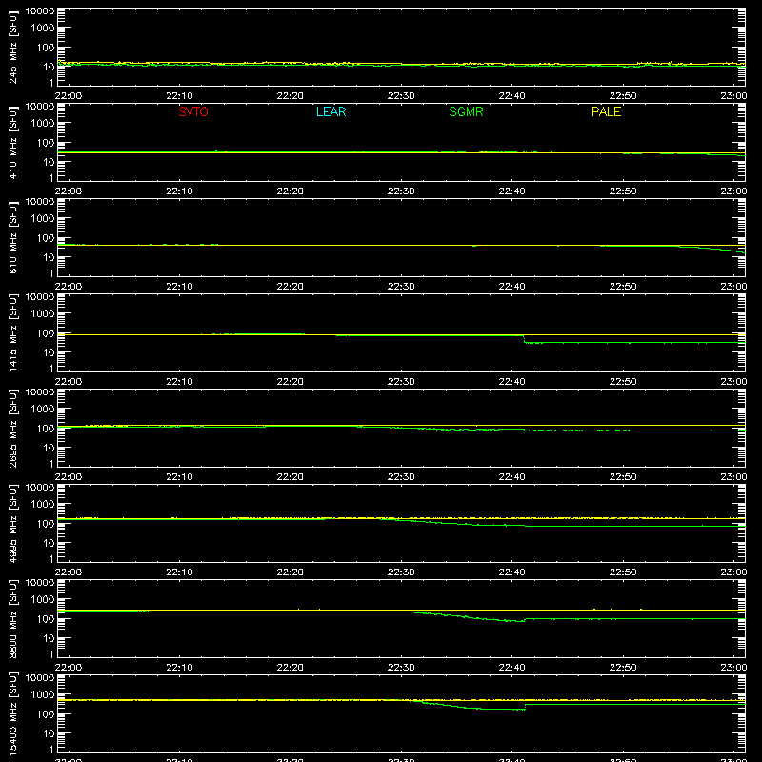762x762 pixels.
Task: Click 22:30 tick under the 610 MHz plot
Action: coord(401,287)
